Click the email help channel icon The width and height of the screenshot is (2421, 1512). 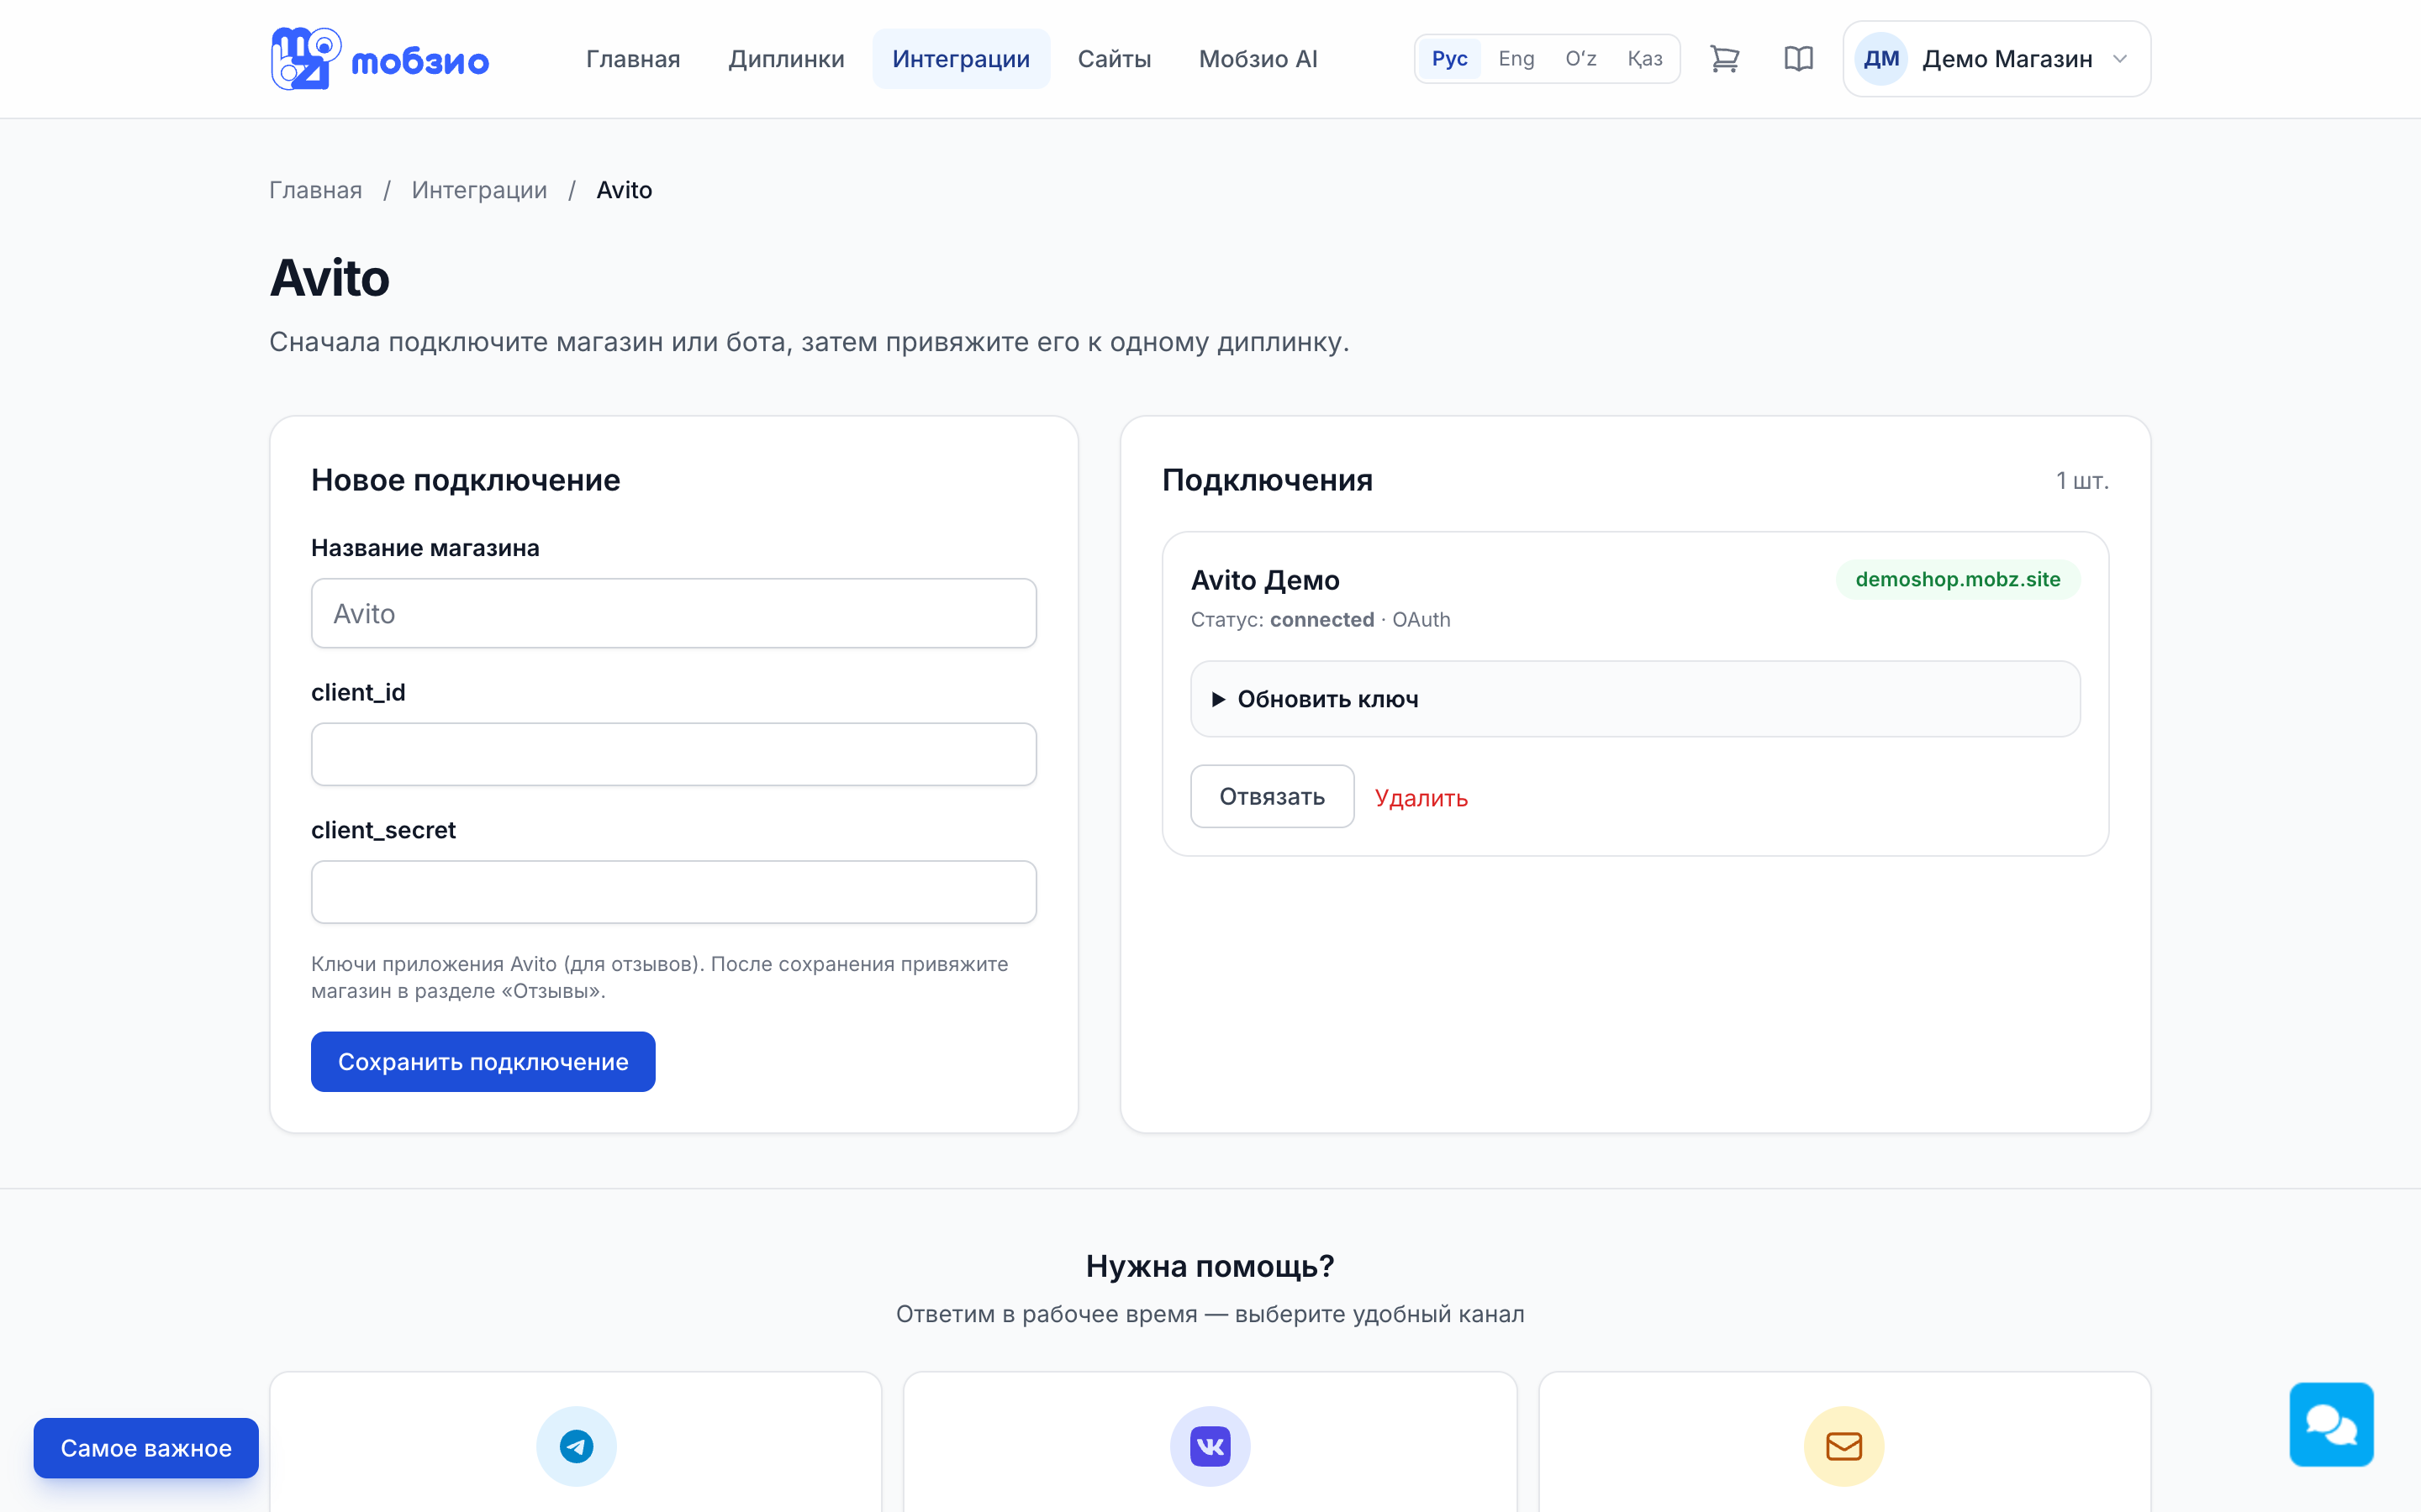pyautogui.click(x=1843, y=1446)
